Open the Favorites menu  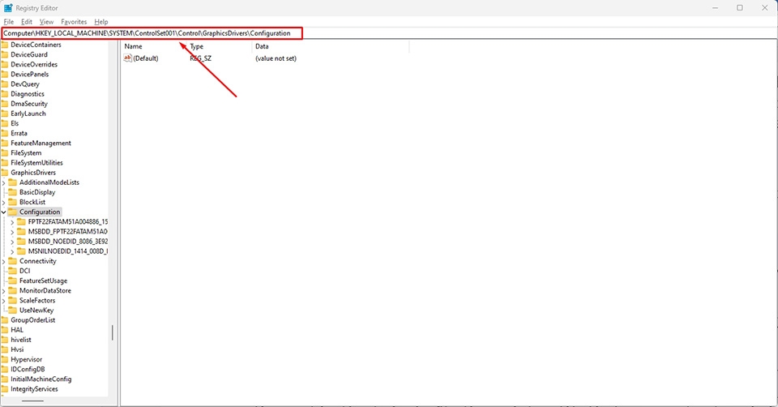(x=74, y=22)
